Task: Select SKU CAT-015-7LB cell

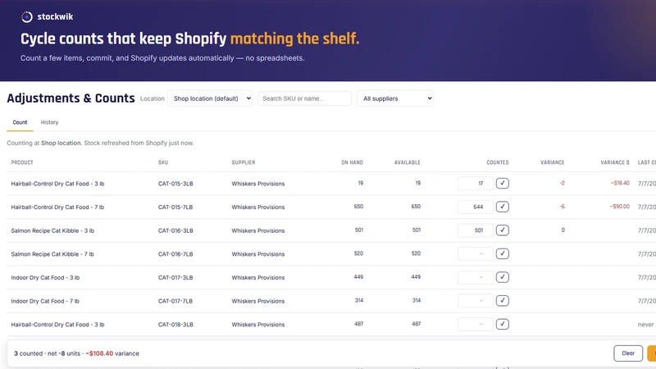Action: coord(175,207)
